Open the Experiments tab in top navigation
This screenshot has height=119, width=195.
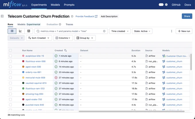(x=39, y=5)
